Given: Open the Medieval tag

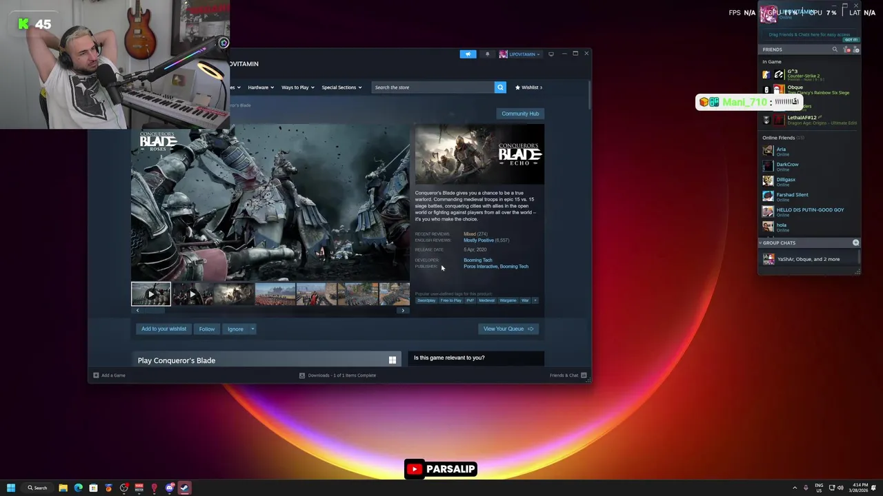Looking at the screenshot, I should click(487, 300).
